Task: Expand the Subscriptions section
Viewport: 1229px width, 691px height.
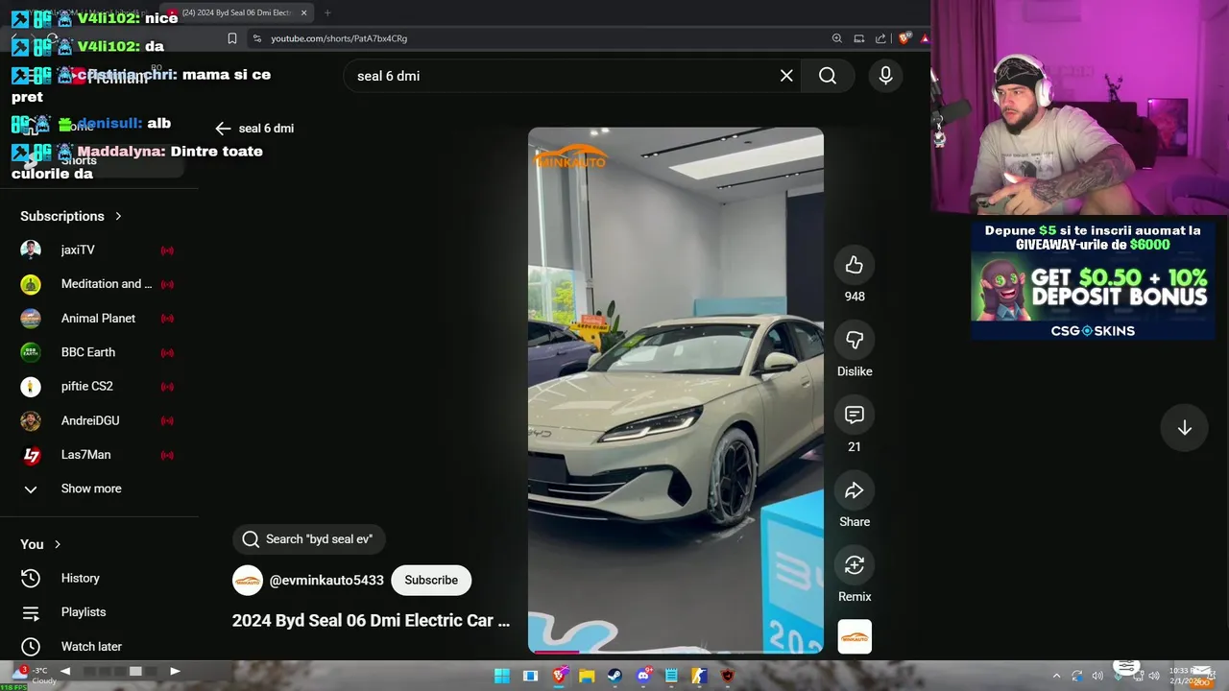Action: pyautogui.click(x=71, y=216)
